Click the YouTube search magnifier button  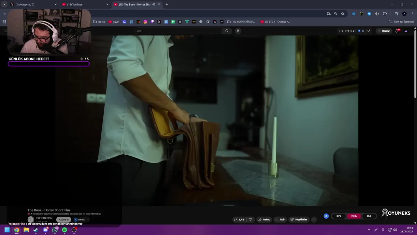pos(227,31)
